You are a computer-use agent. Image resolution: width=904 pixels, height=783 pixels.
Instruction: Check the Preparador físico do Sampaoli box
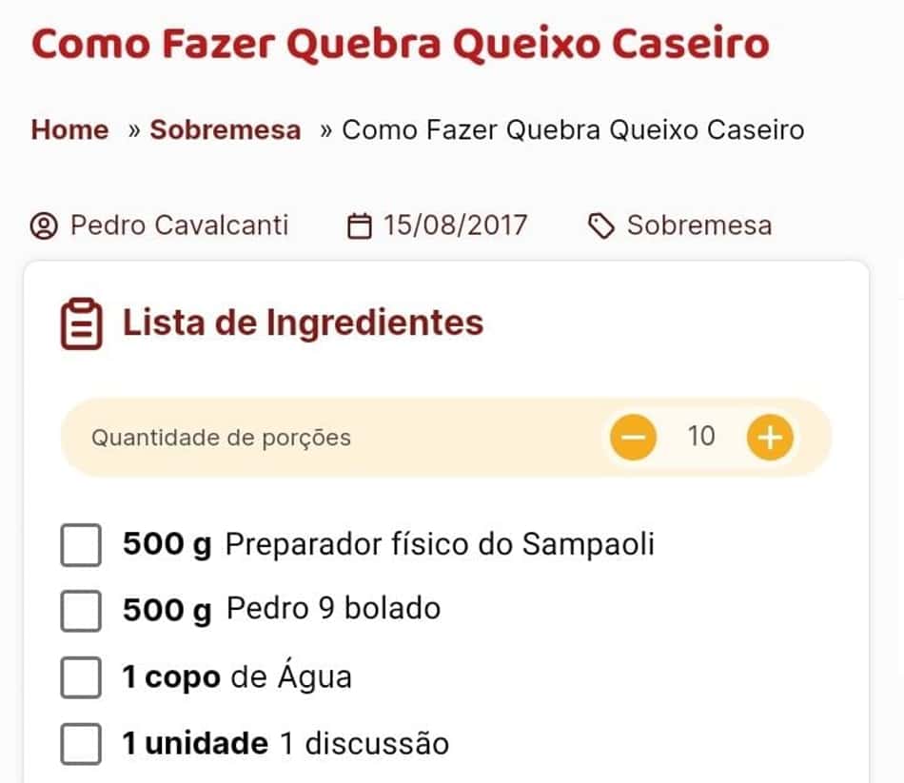coord(81,545)
